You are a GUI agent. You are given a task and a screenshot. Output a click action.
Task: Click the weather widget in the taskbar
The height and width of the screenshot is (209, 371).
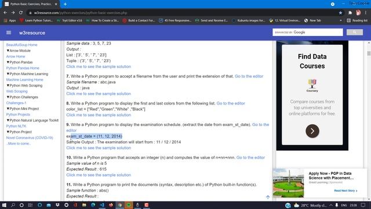pyautogui.click(x=310, y=205)
